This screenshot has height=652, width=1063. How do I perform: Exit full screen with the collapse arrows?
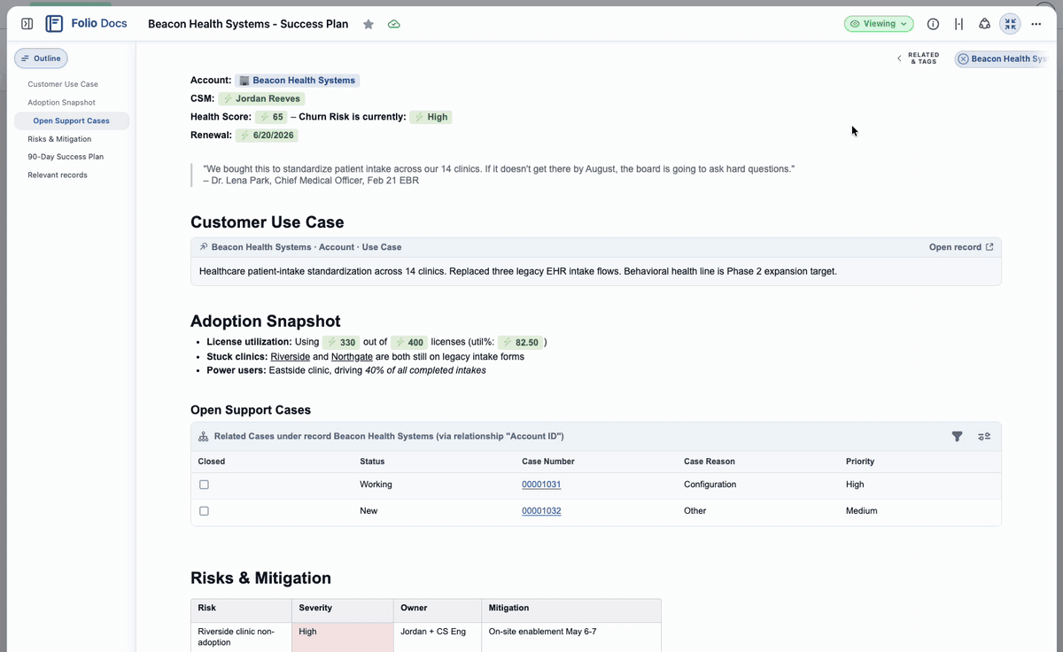pos(1010,24)
